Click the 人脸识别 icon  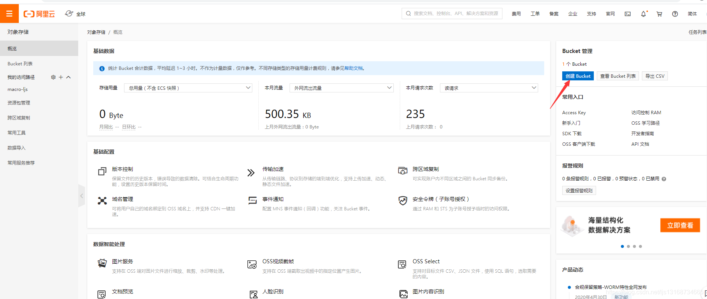point(253,294)
